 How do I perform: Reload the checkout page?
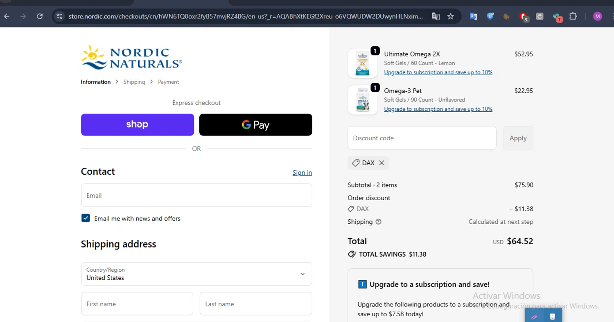click(x=40, y=16)
